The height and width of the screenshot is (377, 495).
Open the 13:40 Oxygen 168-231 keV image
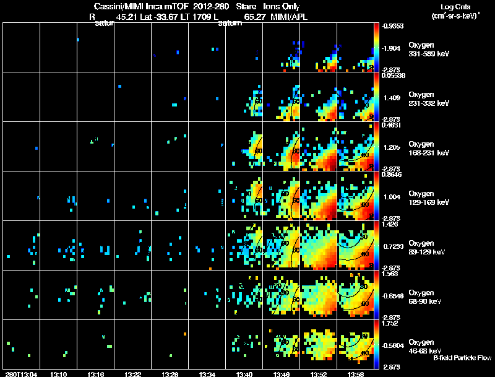coord(244,147)
